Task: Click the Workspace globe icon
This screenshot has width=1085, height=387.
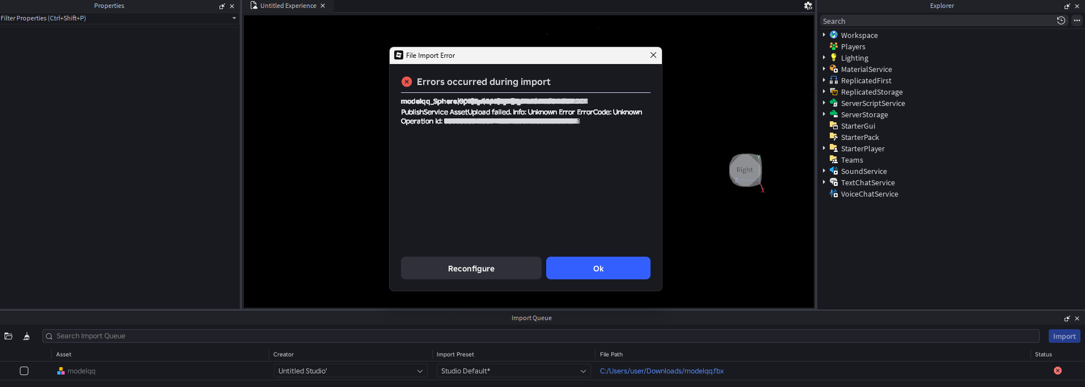Action: tap(834, 35)
